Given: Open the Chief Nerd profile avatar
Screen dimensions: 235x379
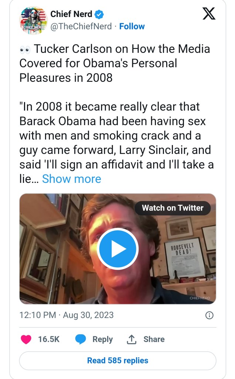Looking at the screenshot, I should coord(33,21).
